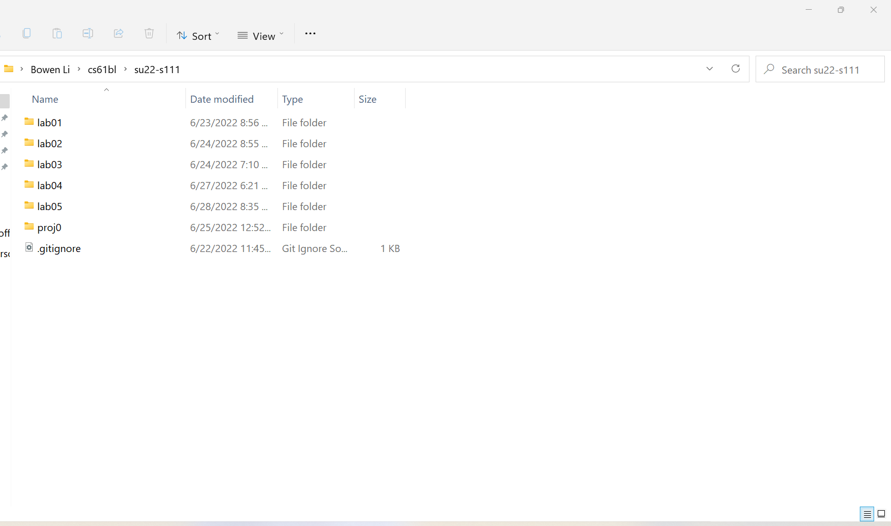The image size is (891, 526).
Task: Click the Rename icon in toolbar
Action: point(88,34)
